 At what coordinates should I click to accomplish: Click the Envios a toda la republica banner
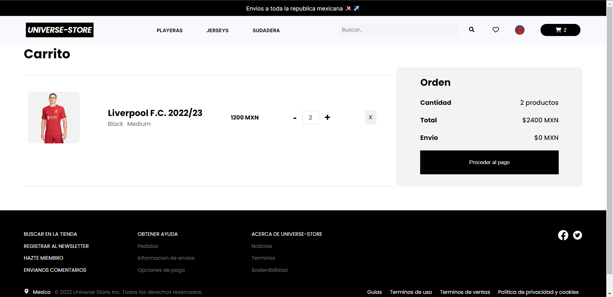point(303,8)
